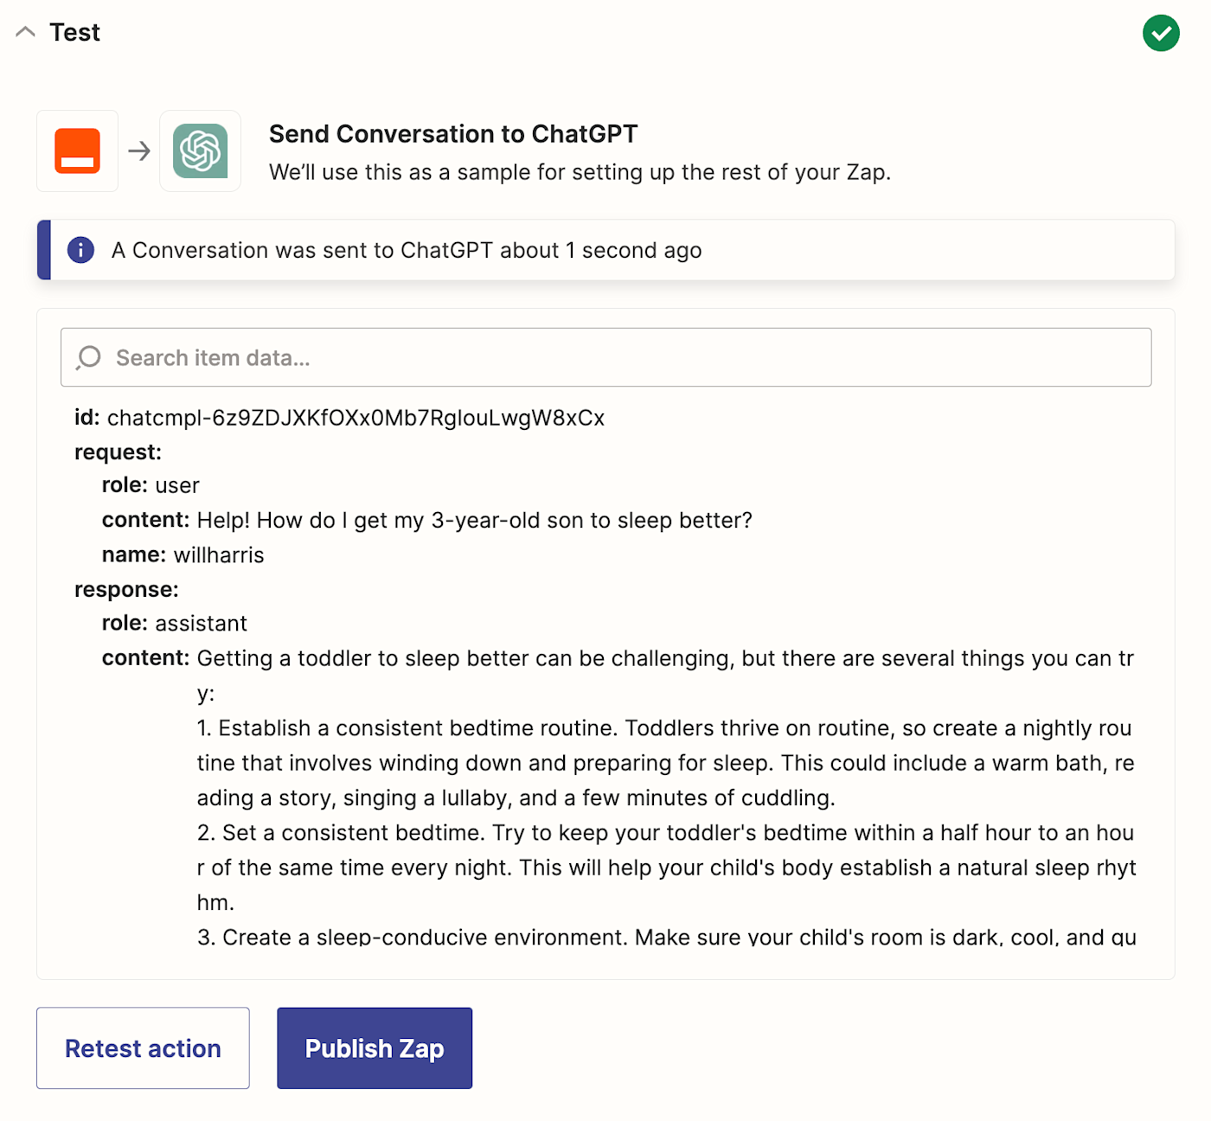This screenshot has height=1121, width=1211.
Task: Click the Retest action button
Action: pos(143,1047)
